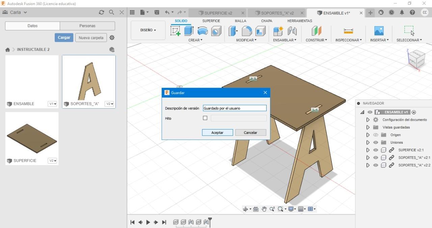
Task: Click the Select window icon
Action: pos(409,30)
